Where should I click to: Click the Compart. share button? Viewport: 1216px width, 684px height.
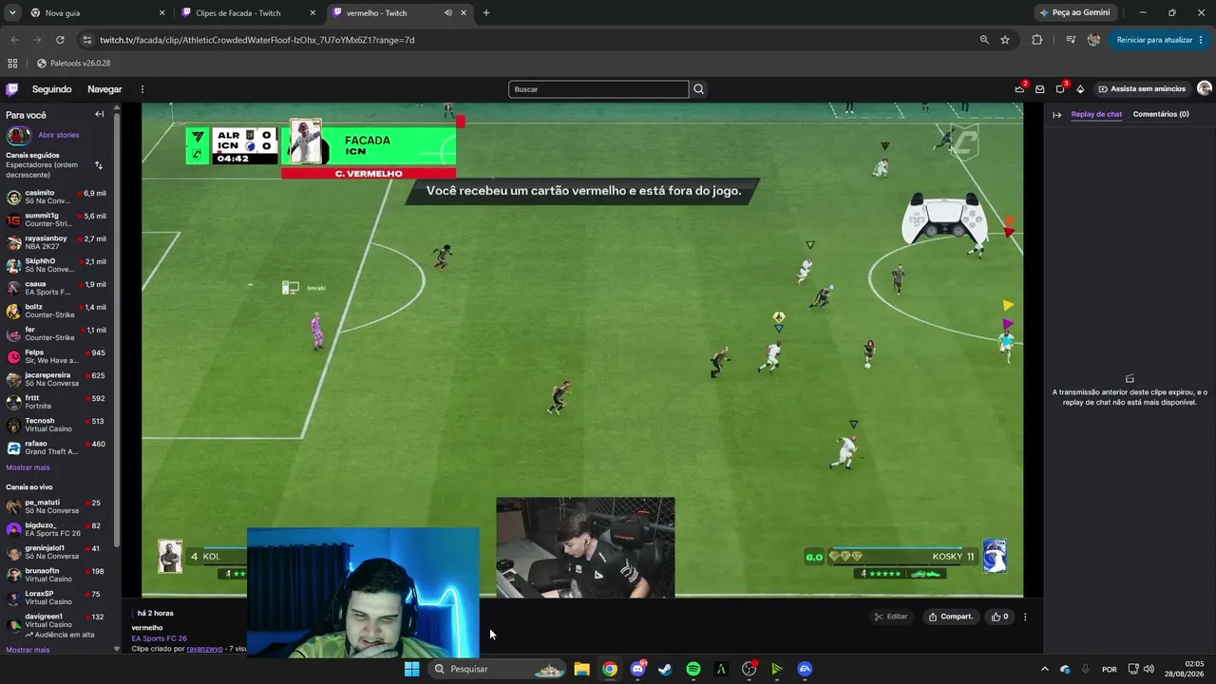tap(950, 617)
